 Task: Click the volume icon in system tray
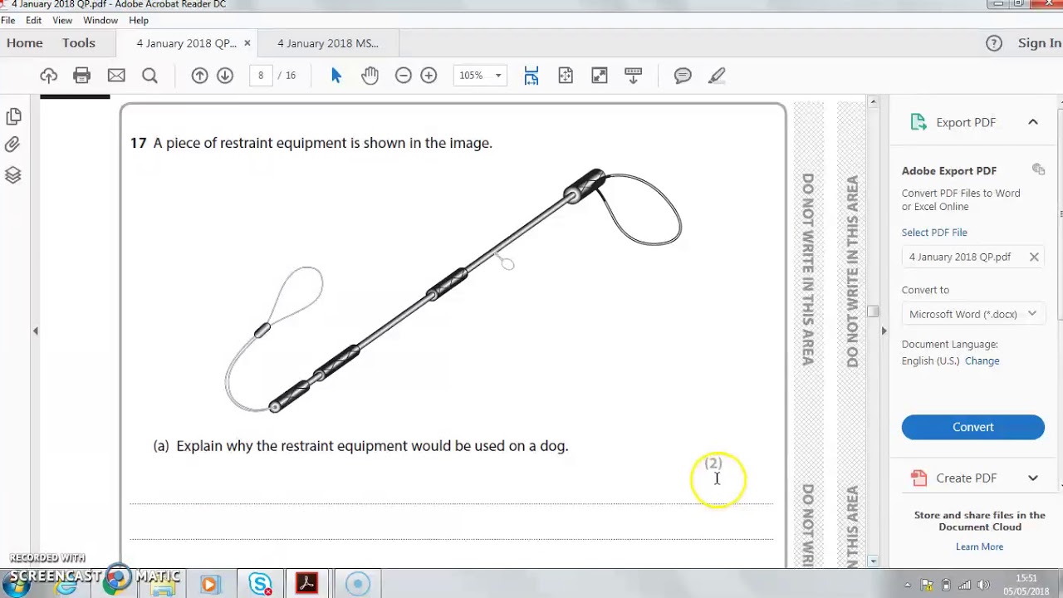[x=982, y=585]
